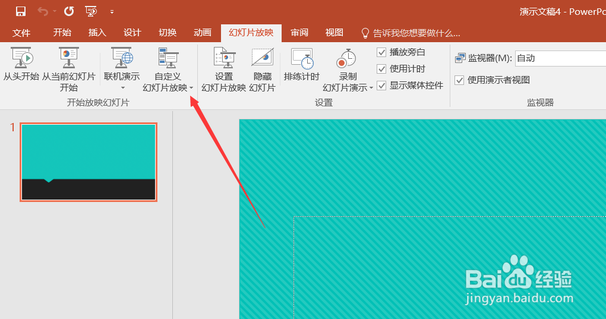
Task: Switch to the 切换 ribbon tab
Action: tap(168, 33)
